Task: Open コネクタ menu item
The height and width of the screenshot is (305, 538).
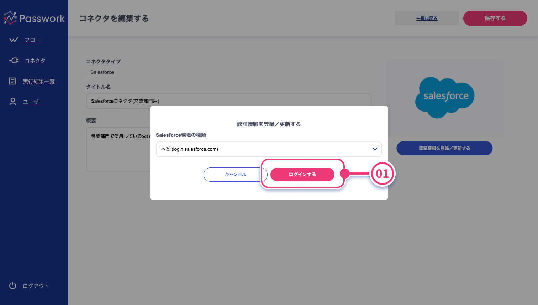Action: click(x=35, y=61)
